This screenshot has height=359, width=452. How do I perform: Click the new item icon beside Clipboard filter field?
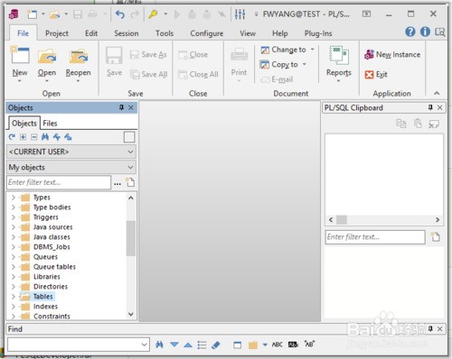[x=436, y=237]
